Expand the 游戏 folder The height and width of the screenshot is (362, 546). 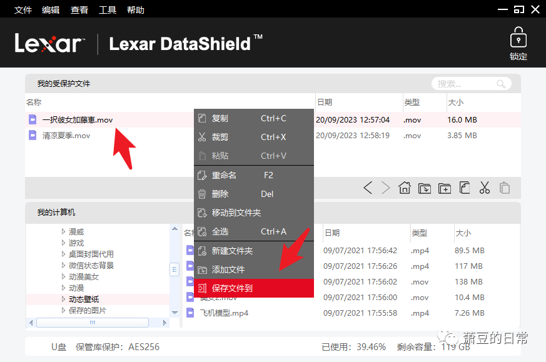coord(63,243)
